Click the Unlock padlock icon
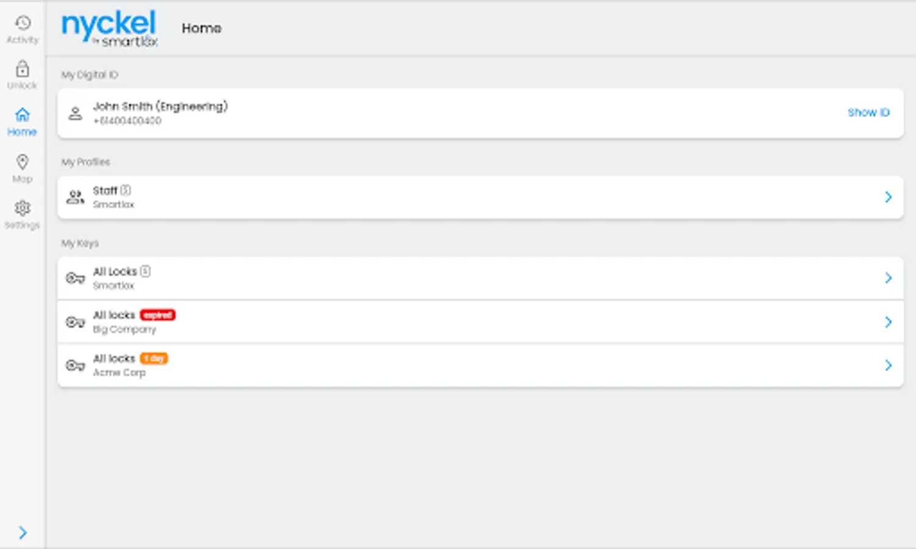 [x=23, y=68]
